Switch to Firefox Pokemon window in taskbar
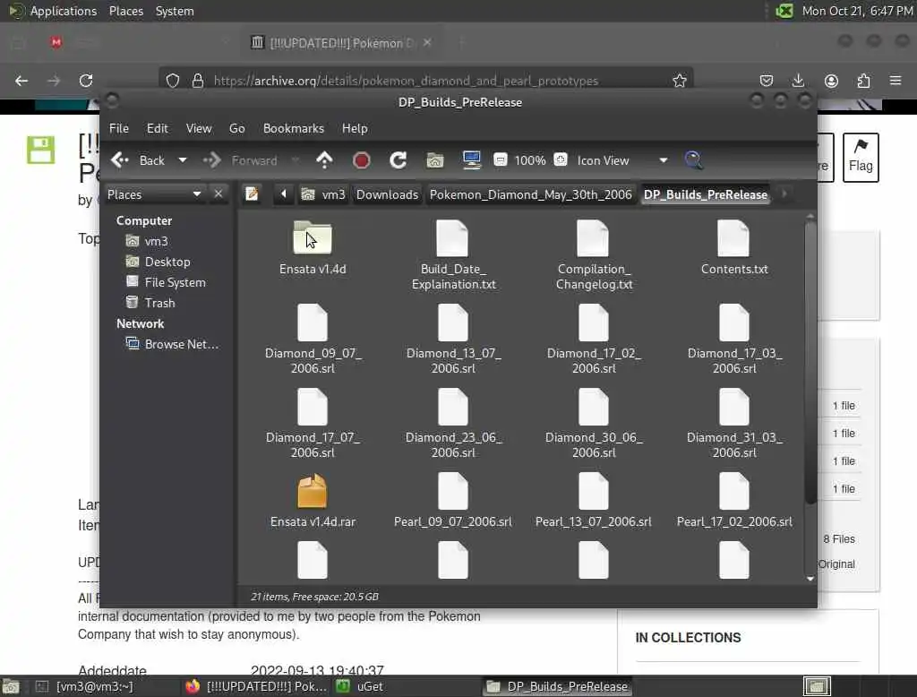 tap(256, 686)
